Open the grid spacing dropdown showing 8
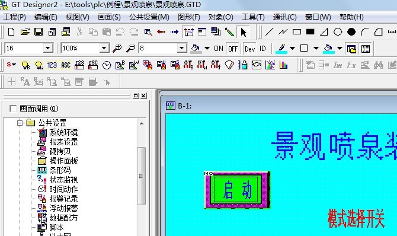Image resolution: width=397 pixels, height=236 pixels. click(x=181, y=48)
